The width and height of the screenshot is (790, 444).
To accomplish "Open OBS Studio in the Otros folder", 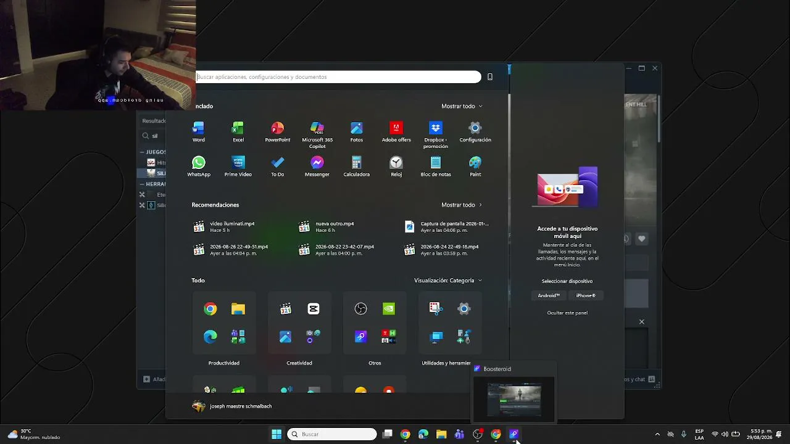I will (x=361, y=309).
